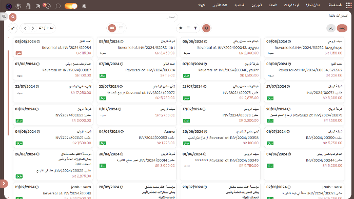Click activity clock on 07/08/2024 SR 100.00 card
Image resolution: width=354 pixels, height=199 pixels.
(38, 64)
